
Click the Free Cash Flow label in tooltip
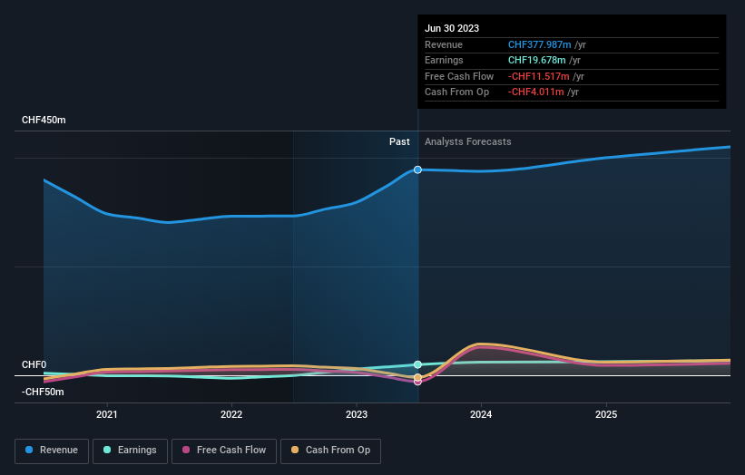point(459,76)
